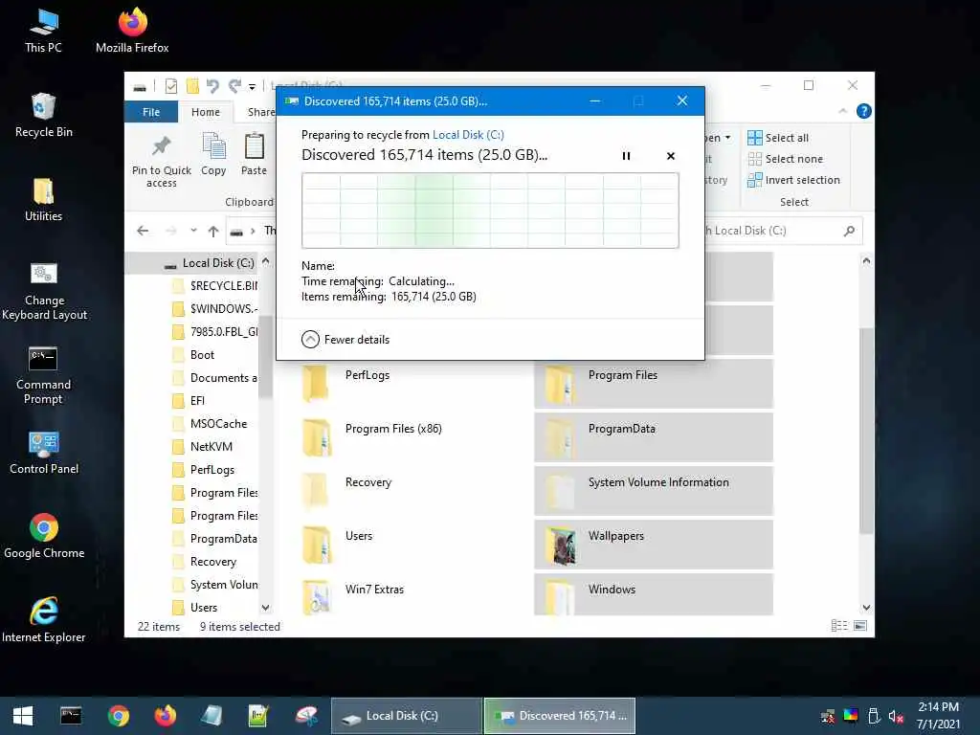Select PerfLogs in navigation tree

tap(204, 470)
